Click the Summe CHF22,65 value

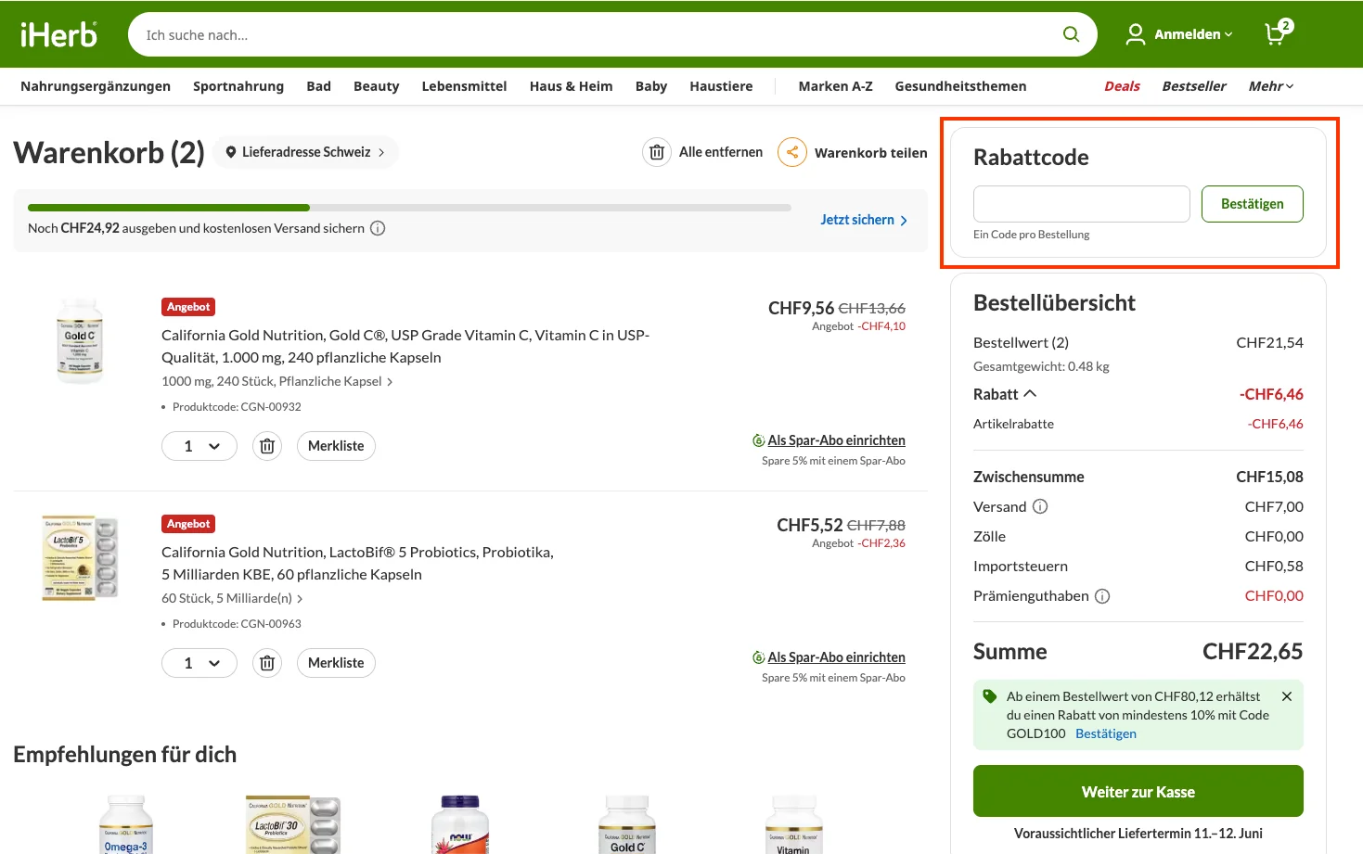click(x=1253, y=652)
